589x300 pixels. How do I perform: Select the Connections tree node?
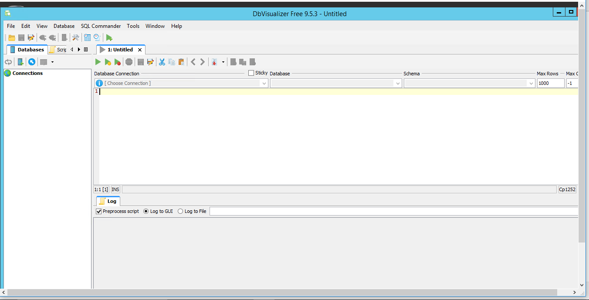tap(27, 73)
